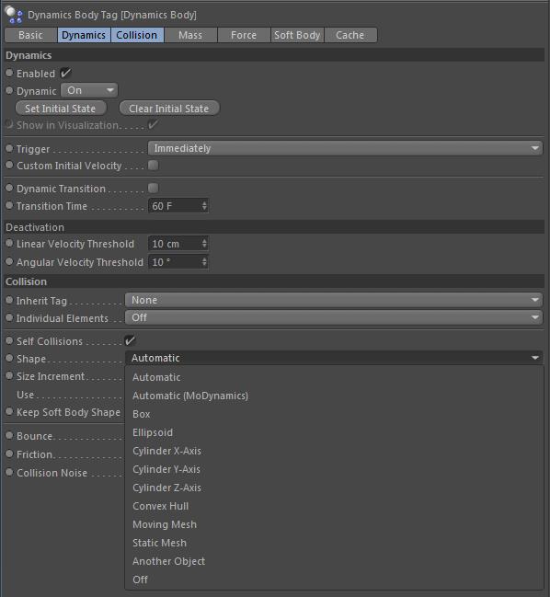Open the Individual Elements Off dropdown

(334, 317)
